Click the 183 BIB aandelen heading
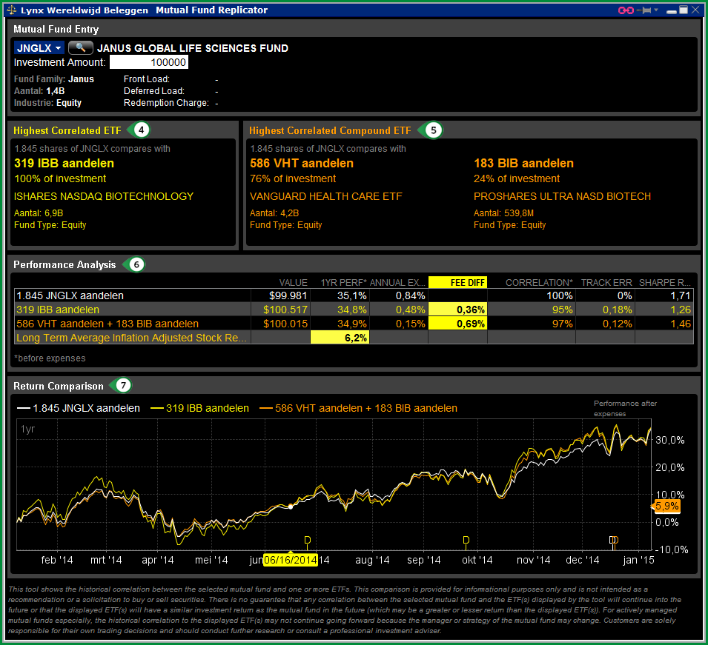Viewport: 708px width, 645px height. click(523, 163)
